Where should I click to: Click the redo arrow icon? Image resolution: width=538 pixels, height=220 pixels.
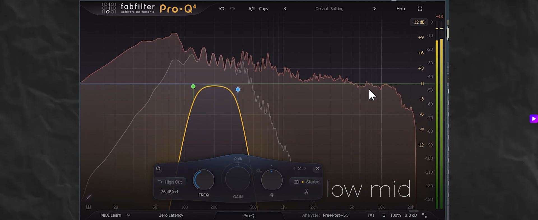(x=233, y=9)
